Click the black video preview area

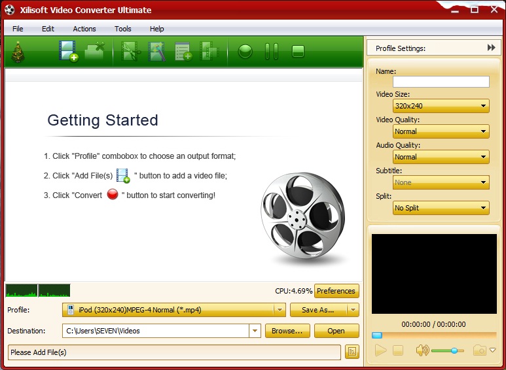pos(434,274)
